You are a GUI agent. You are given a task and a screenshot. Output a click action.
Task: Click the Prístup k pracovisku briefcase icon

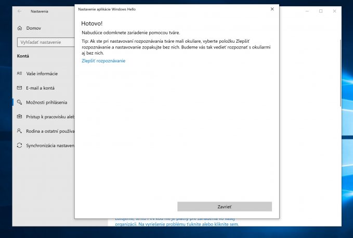click(x=19, y=117)
